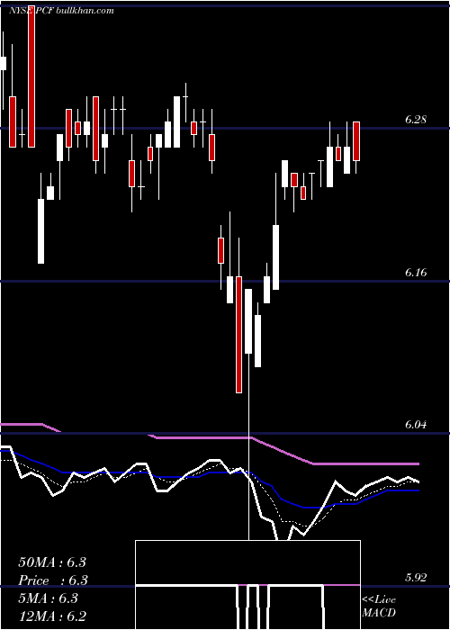450x630 pixels.
Task: Click the 50MA : 6.3 readout
Action: point(52,562)
